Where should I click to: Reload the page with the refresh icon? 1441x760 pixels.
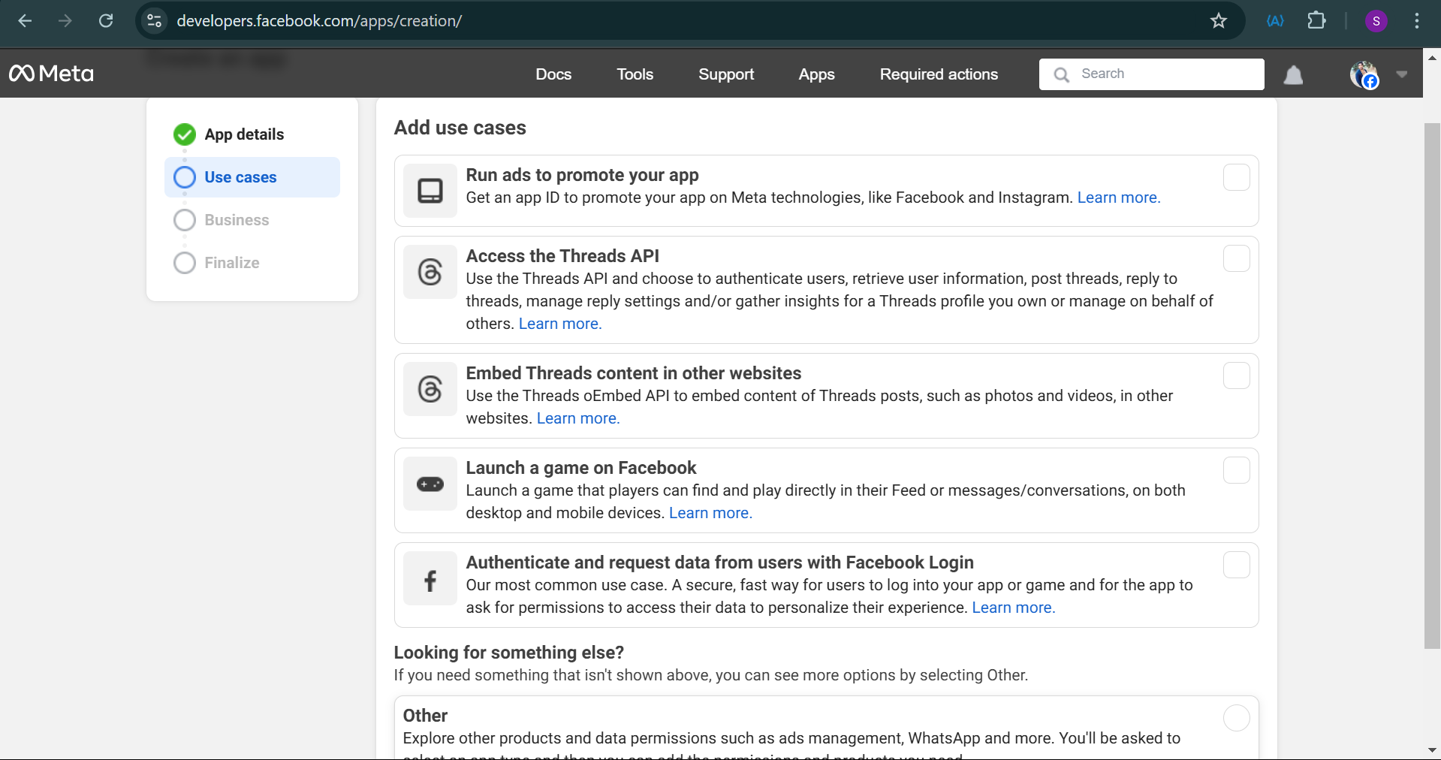(x=106, y=20)
